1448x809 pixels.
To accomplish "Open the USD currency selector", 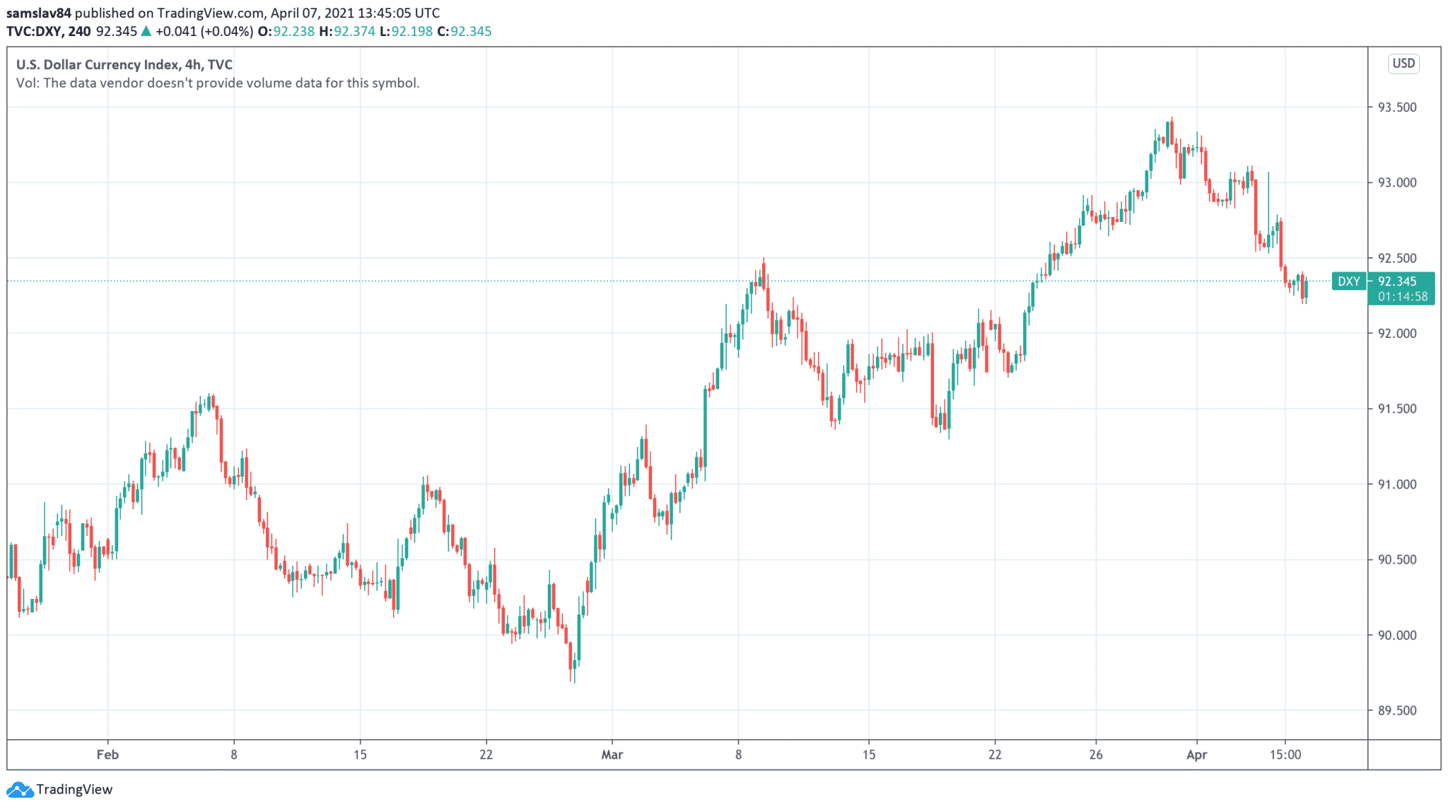I will (1403, 64).
